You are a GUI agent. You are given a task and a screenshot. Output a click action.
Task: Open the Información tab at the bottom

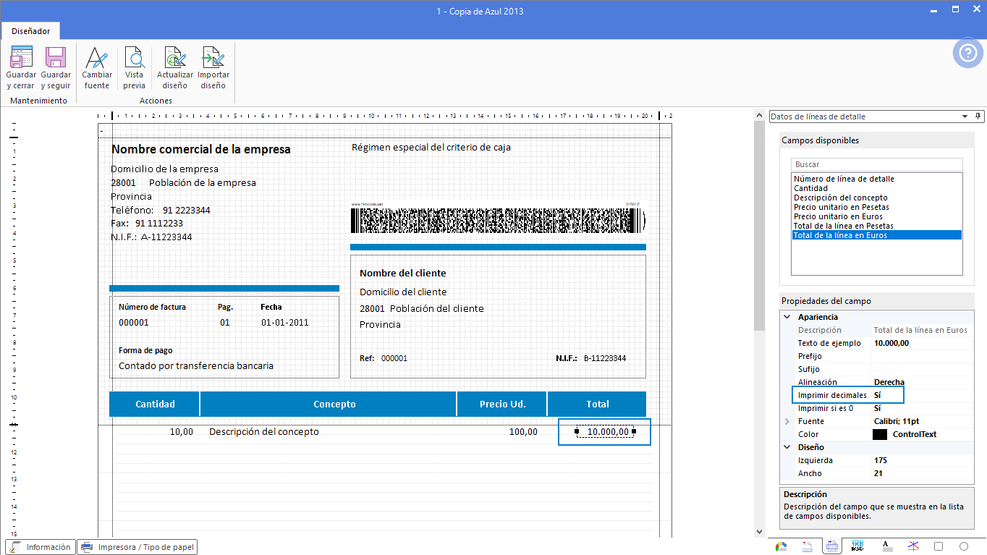pyautogui.click(x=41, y=547)
